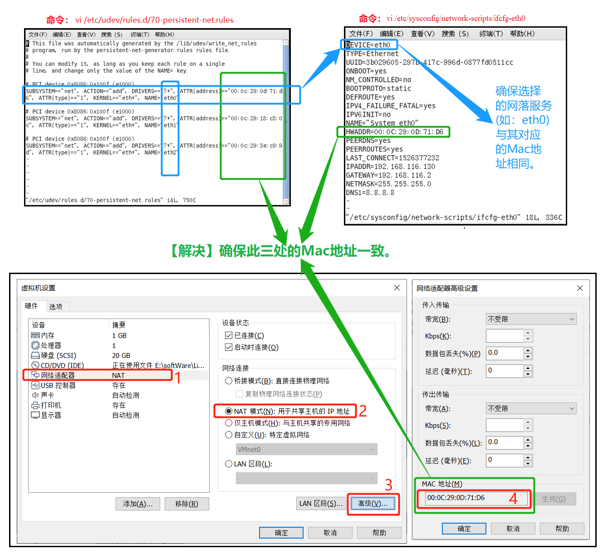Viewport: 608px width, 554px height.
Task: Select the 桥接模式 radio button
Action: coord(229,381)
